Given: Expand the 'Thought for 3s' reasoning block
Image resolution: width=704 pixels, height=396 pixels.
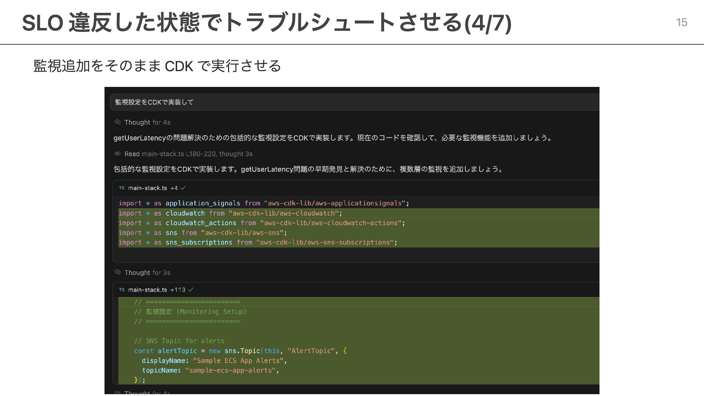Looking at the screenshot, I should click(x=147, y=273).
